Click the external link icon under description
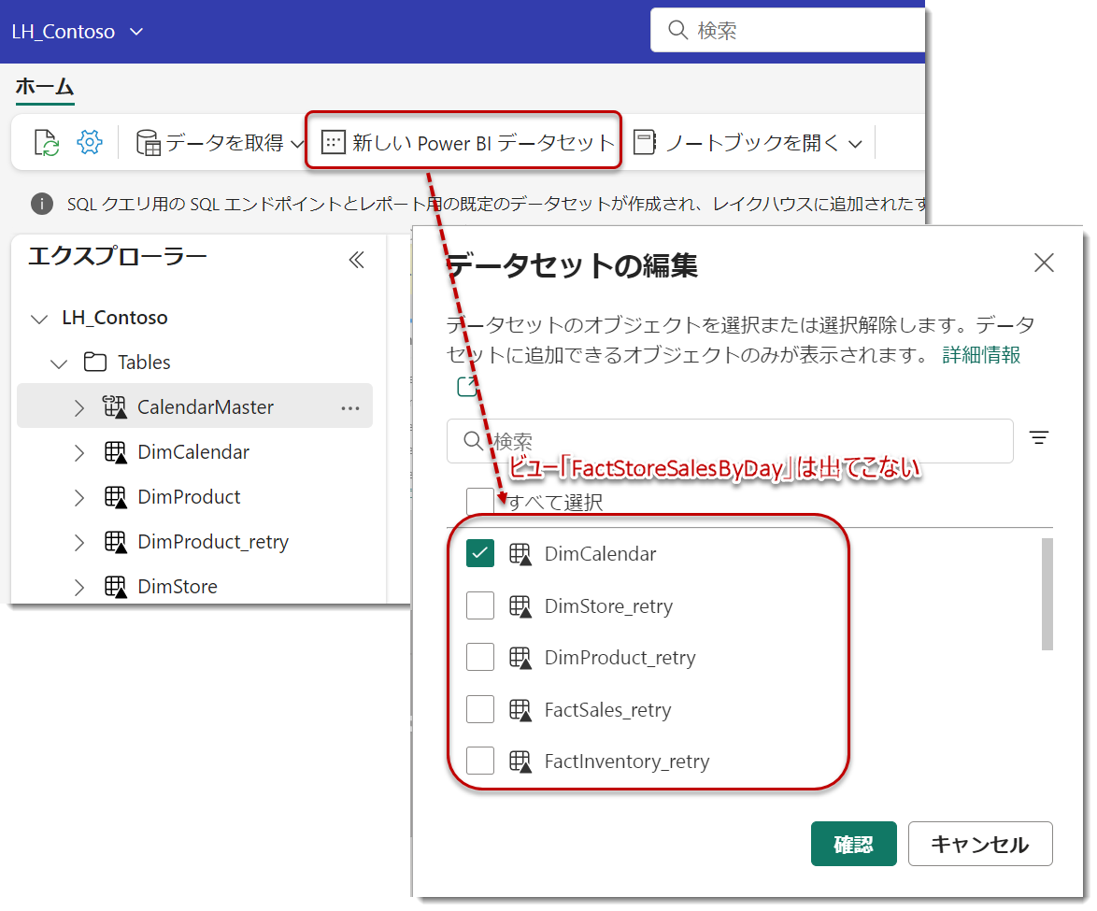 (466, 386)
